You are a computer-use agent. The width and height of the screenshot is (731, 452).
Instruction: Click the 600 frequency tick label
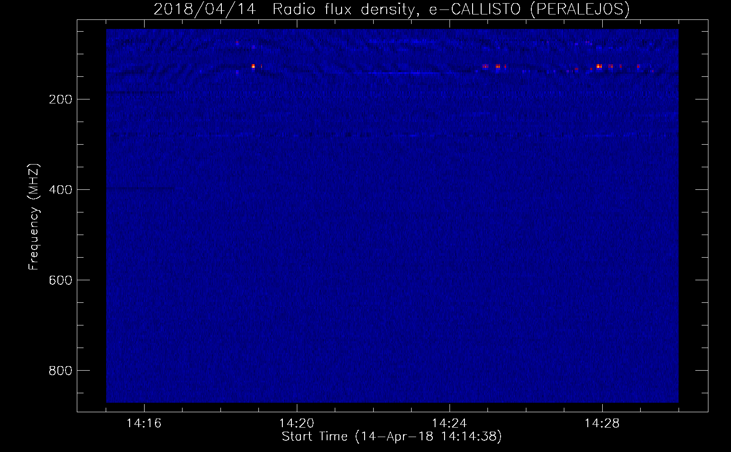pos(60,280)
